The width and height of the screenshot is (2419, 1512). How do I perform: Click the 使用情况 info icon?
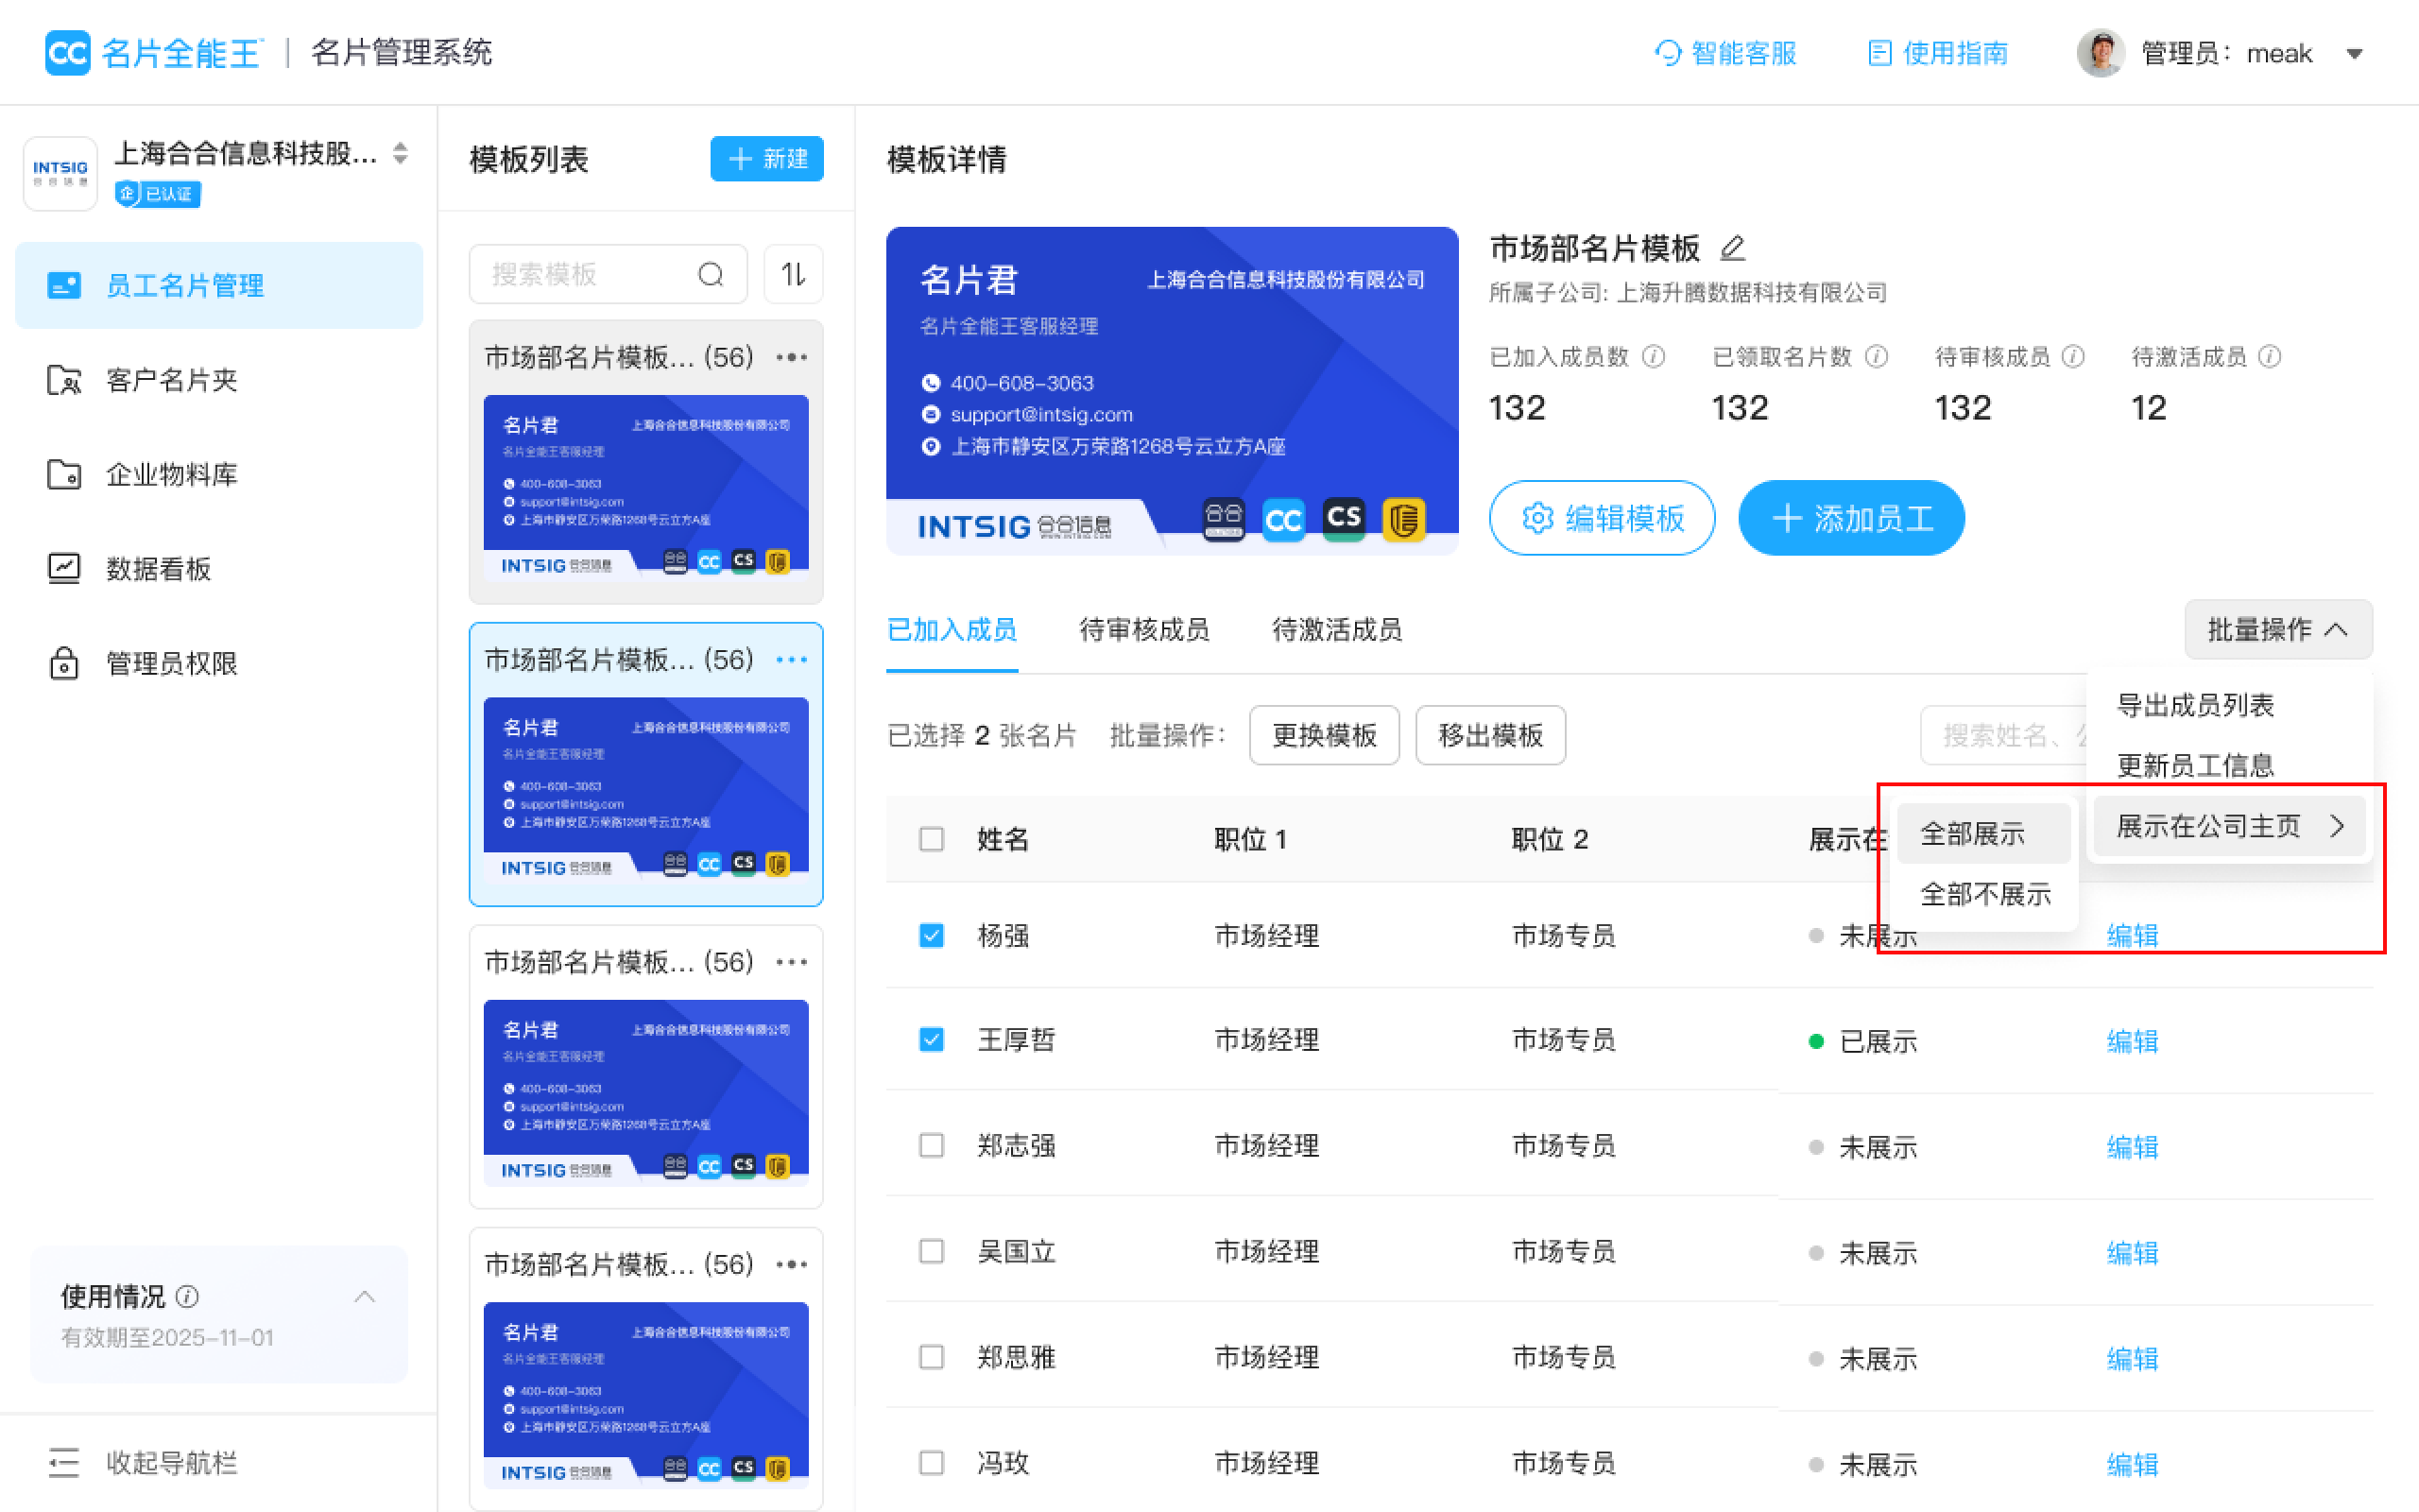click(187, 1296)
